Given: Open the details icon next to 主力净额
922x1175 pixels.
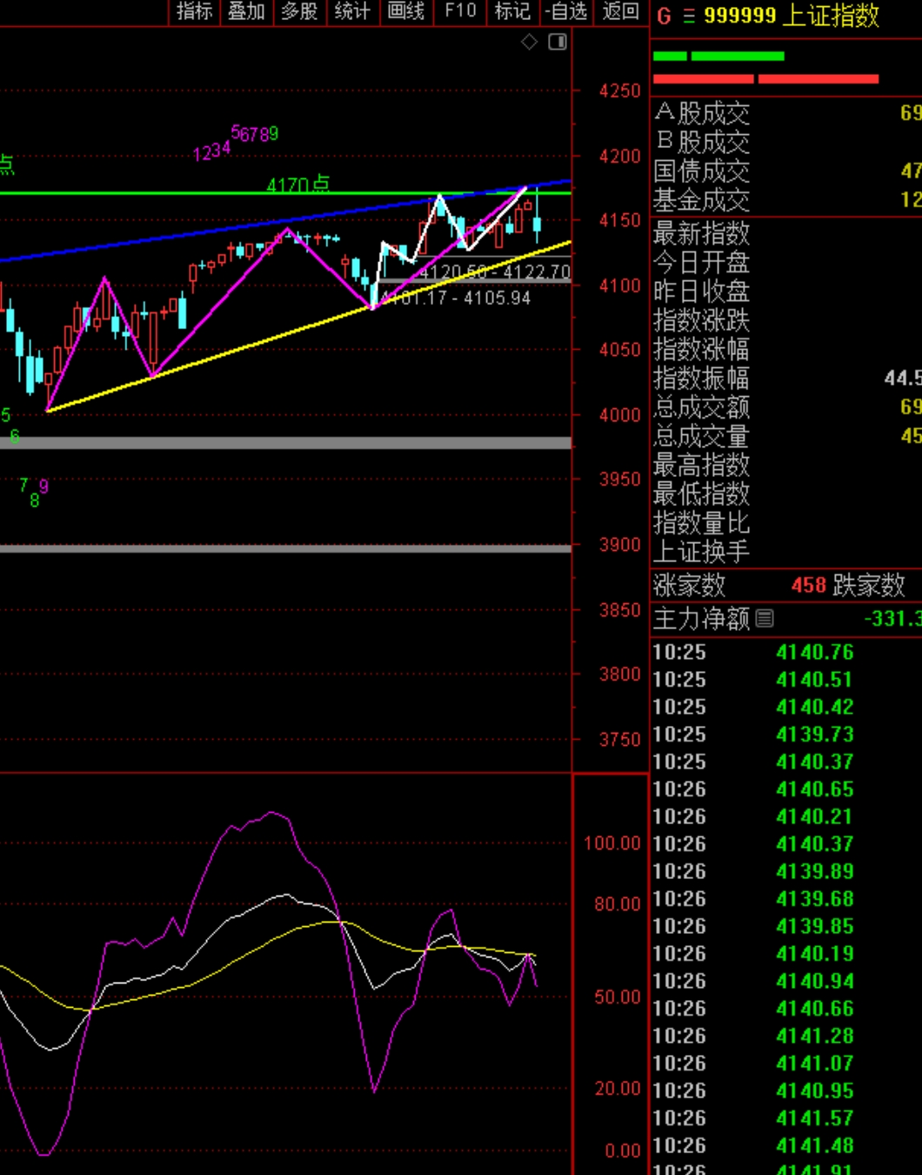Looking at the screenshot, I should point(765,619).
